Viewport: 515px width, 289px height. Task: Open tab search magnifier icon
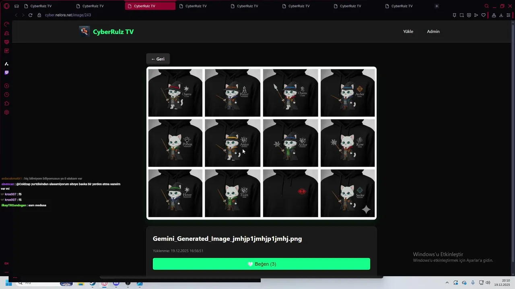tap(486, 6)
